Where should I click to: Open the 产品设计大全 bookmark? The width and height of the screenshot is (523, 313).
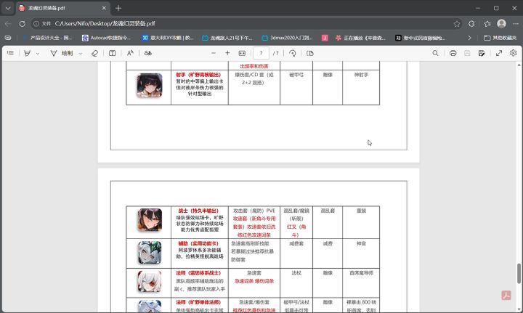click(48, 38)
